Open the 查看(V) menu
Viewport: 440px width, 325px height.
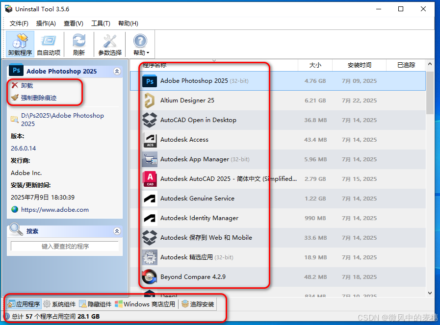coord(74,23)
